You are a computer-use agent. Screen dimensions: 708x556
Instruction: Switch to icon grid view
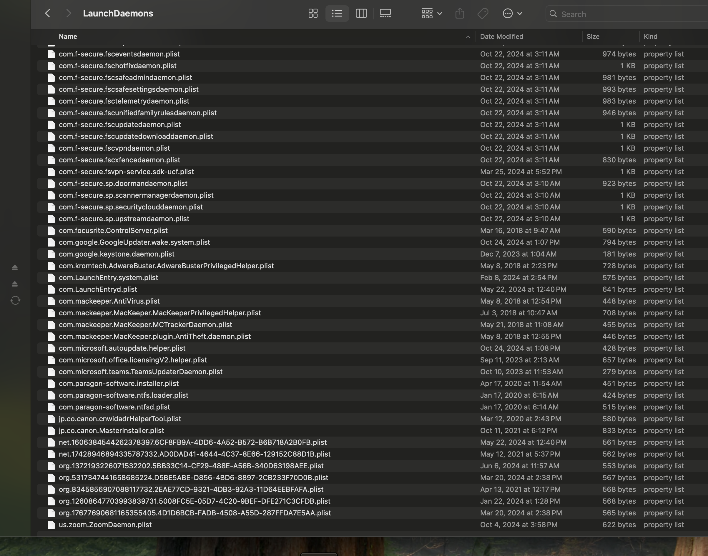(x=313, y=13)
